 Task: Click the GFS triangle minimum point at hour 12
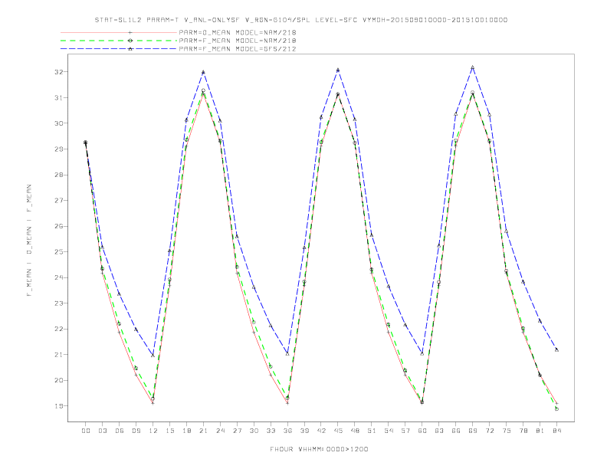coord(153,356)
